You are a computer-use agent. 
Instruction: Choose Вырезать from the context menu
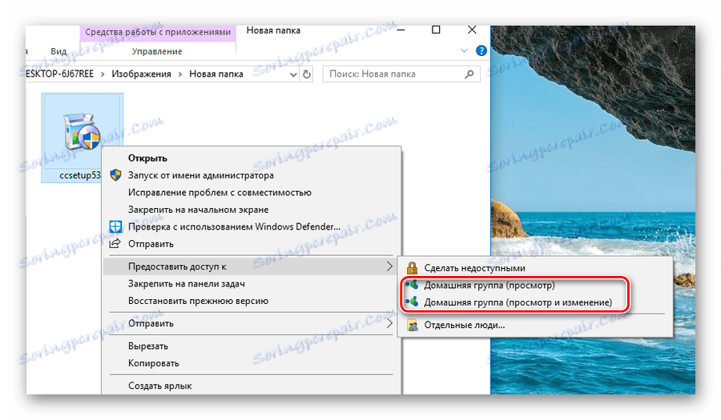click(x=147, y=346)
